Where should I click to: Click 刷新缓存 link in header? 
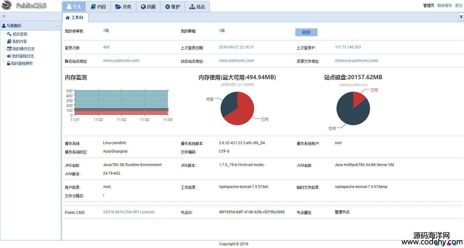coord(444,5)
